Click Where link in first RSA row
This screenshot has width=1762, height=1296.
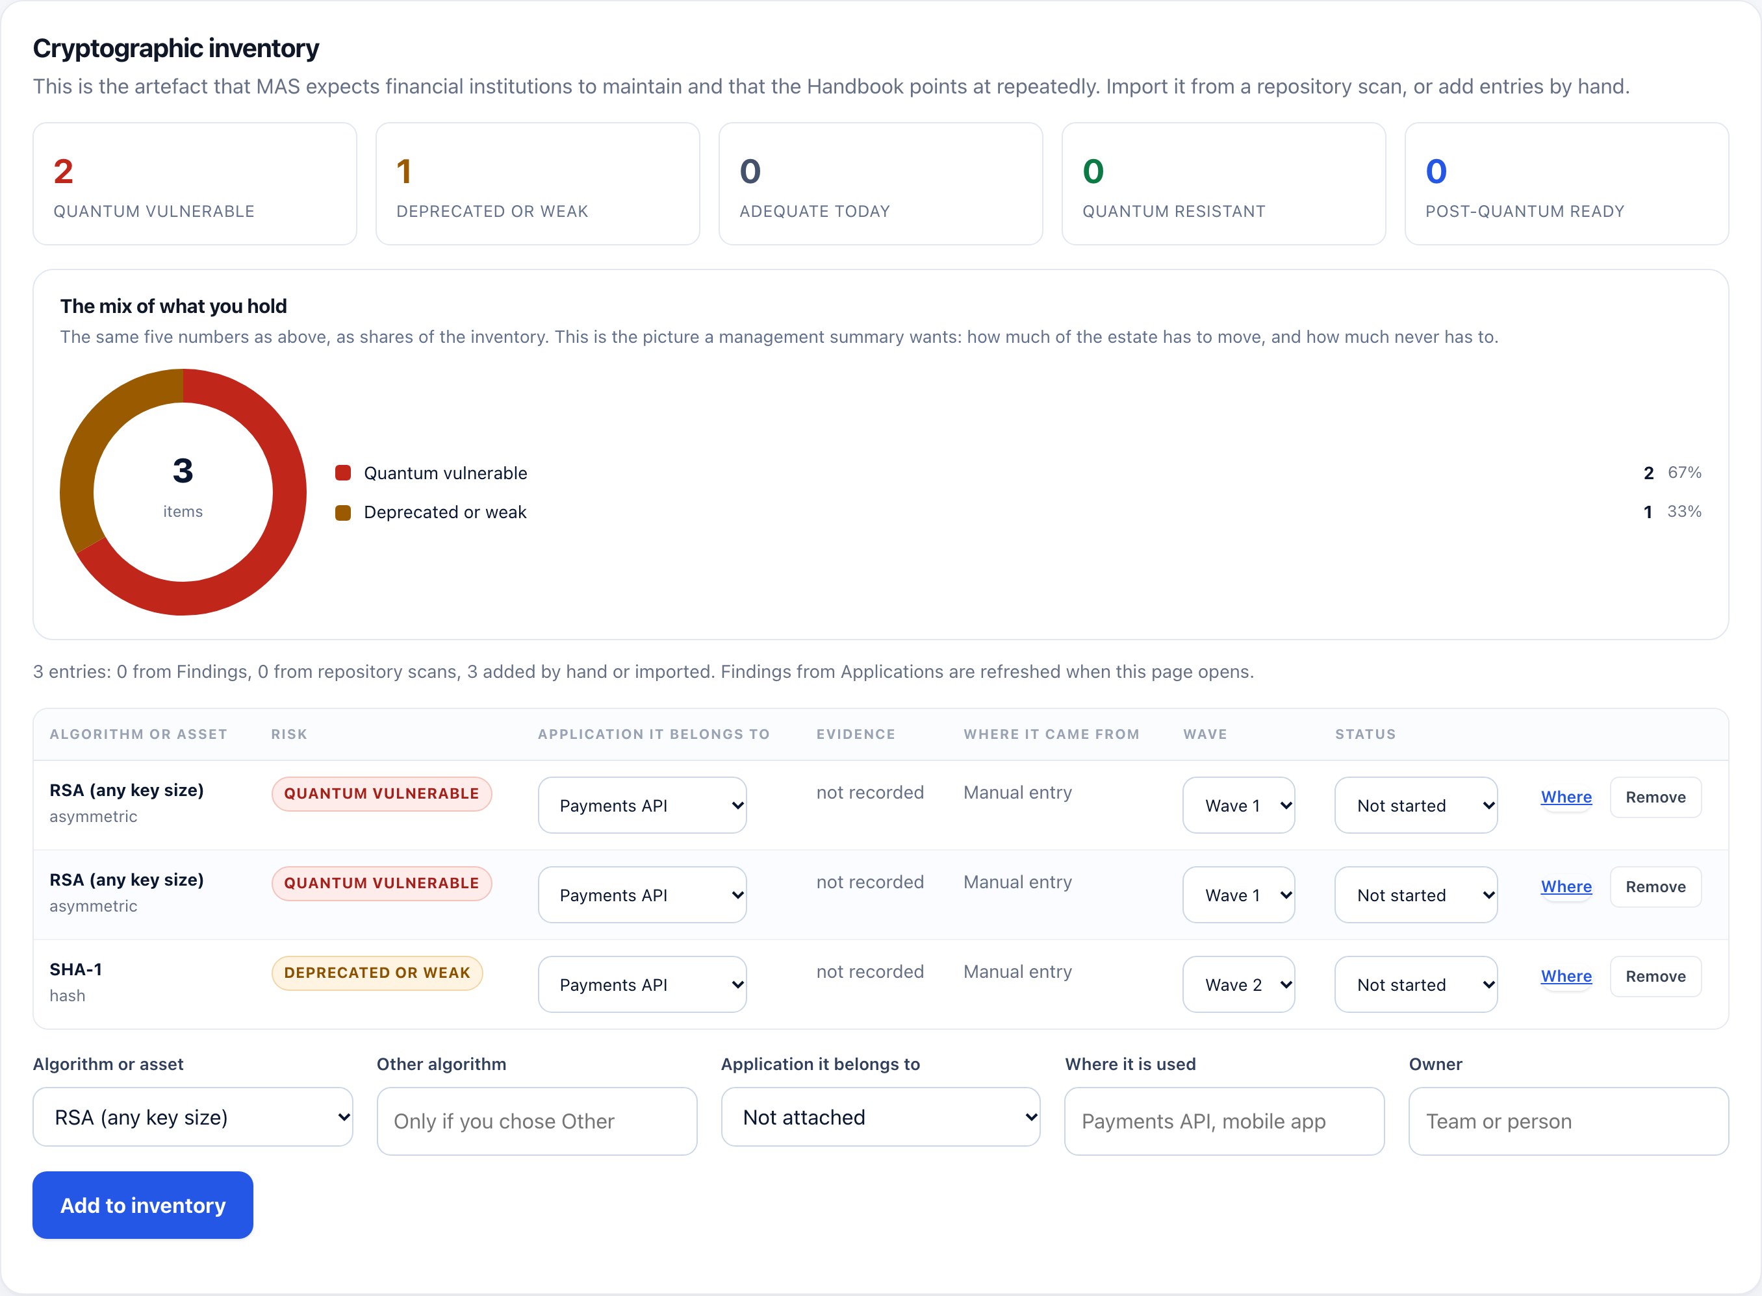coord(1566,797)
